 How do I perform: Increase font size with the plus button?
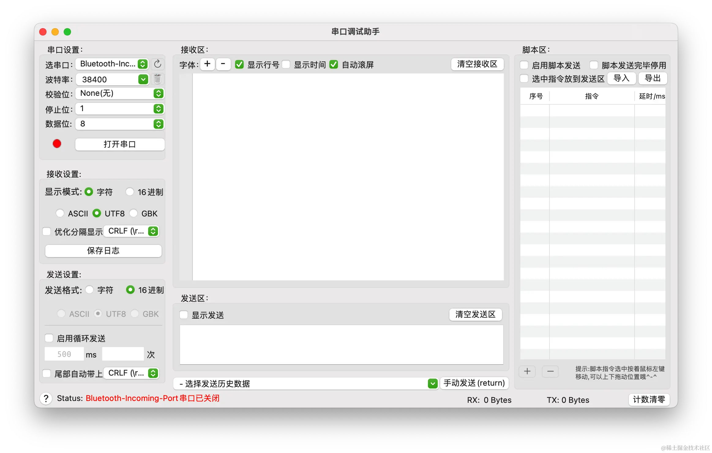[207, 64]
